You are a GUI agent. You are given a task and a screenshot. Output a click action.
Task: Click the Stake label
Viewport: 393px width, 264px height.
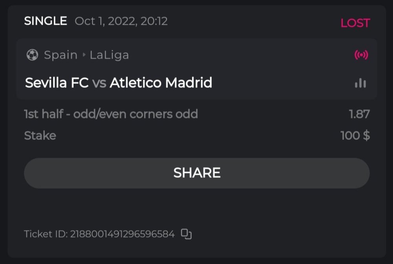(x=40, y=136)
